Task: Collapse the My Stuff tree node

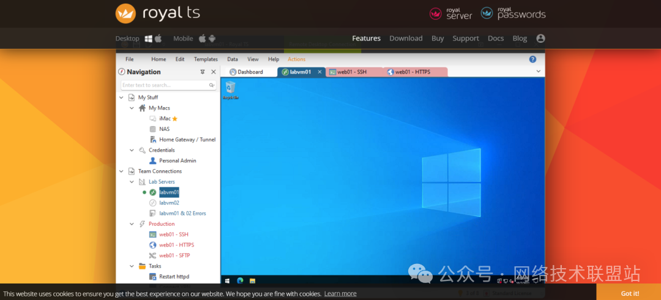Action: [x=121, y=97]
